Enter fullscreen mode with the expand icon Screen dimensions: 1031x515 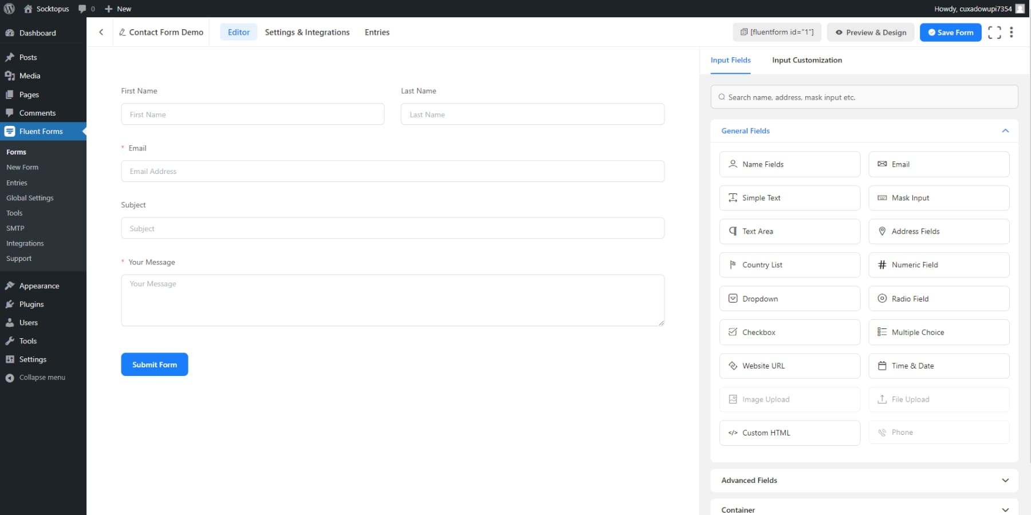tap(994, 32)
